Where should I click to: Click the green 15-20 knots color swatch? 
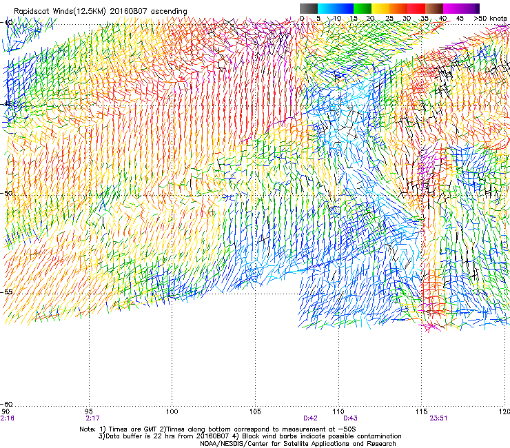coord(363,8)
